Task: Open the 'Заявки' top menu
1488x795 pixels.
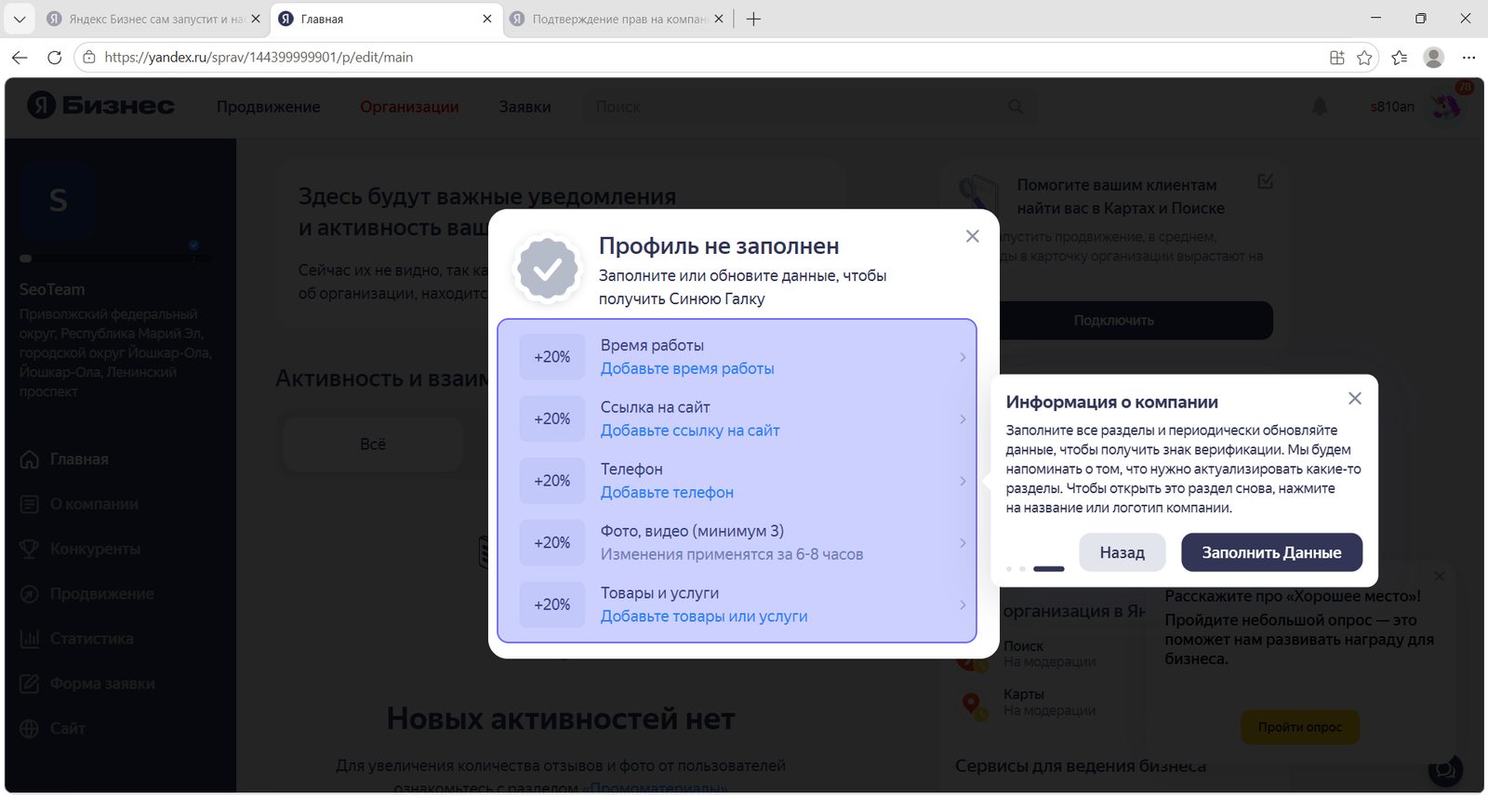Action: point(525,107)
